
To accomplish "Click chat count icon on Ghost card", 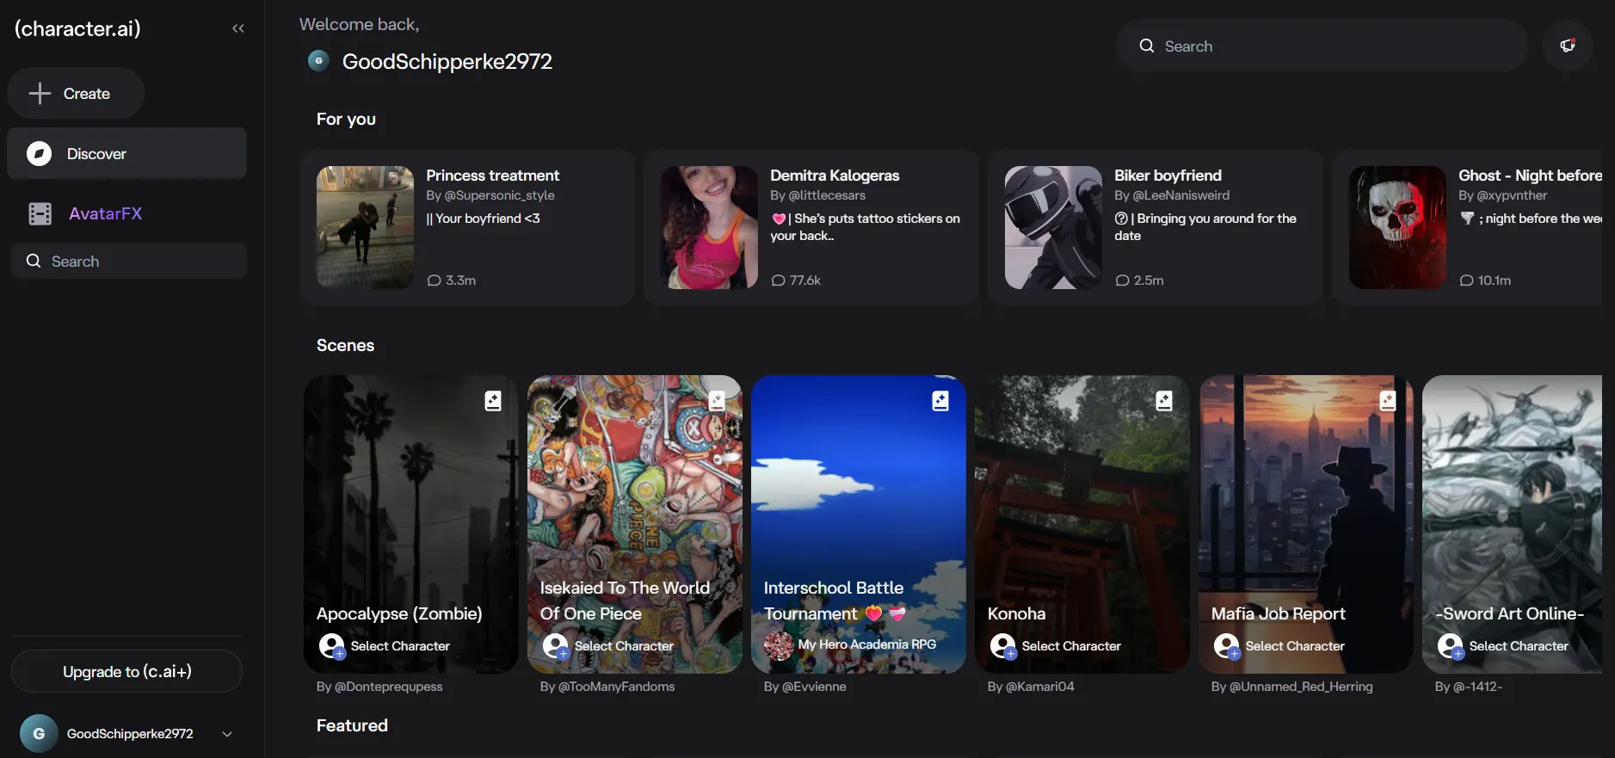I will [1466, 280].
